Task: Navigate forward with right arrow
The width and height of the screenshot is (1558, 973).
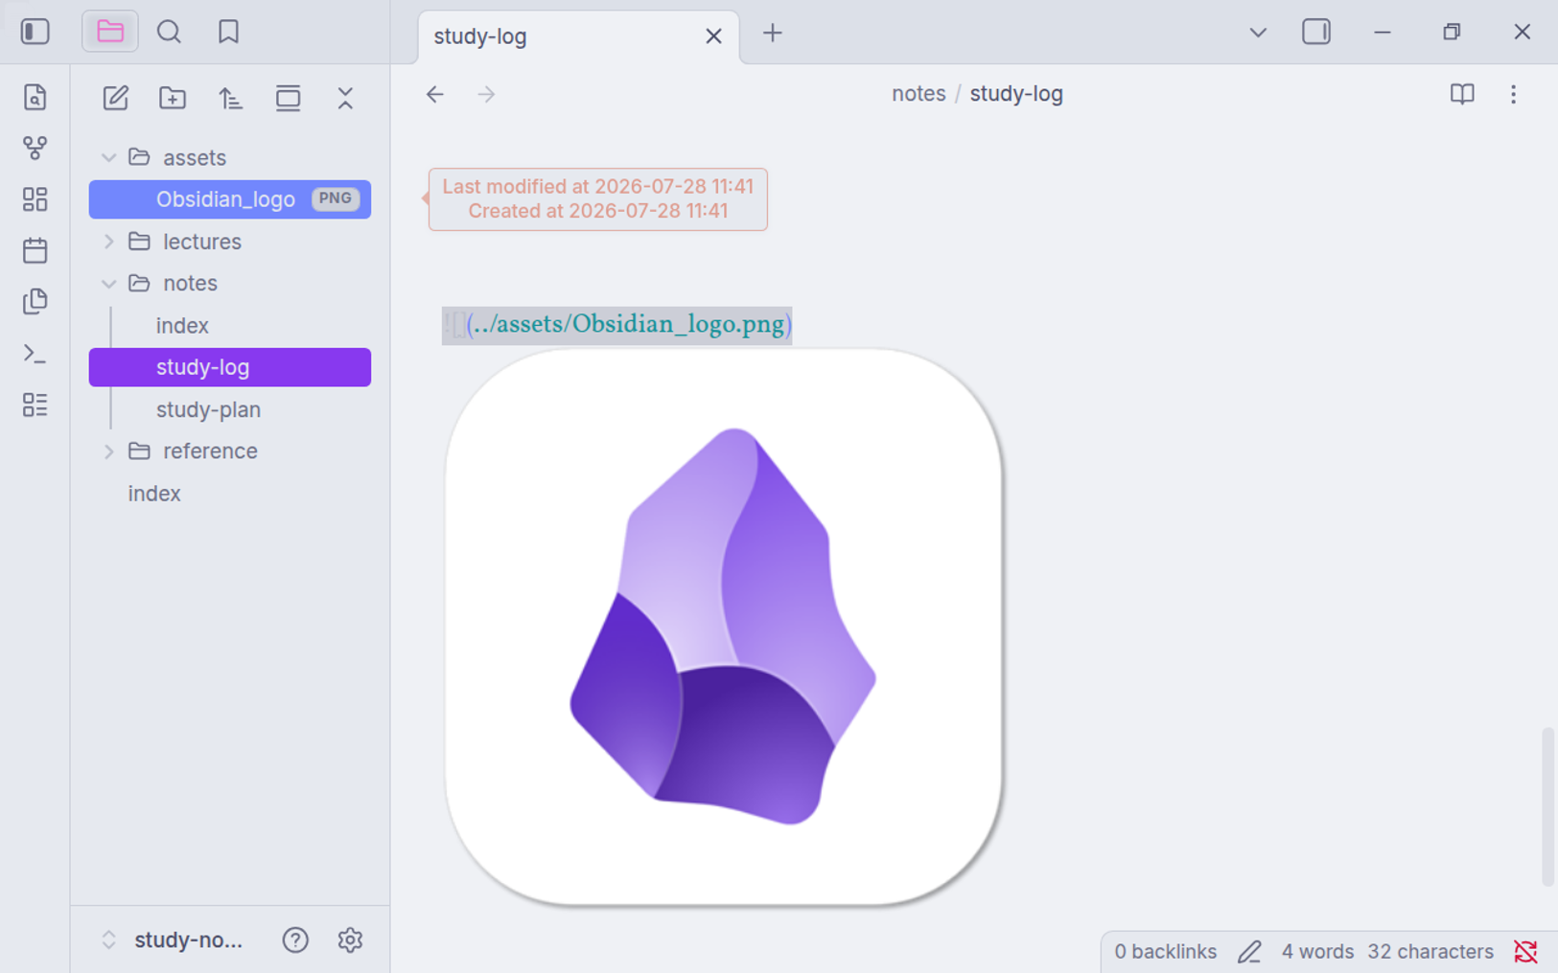Action: coord(486,94)
